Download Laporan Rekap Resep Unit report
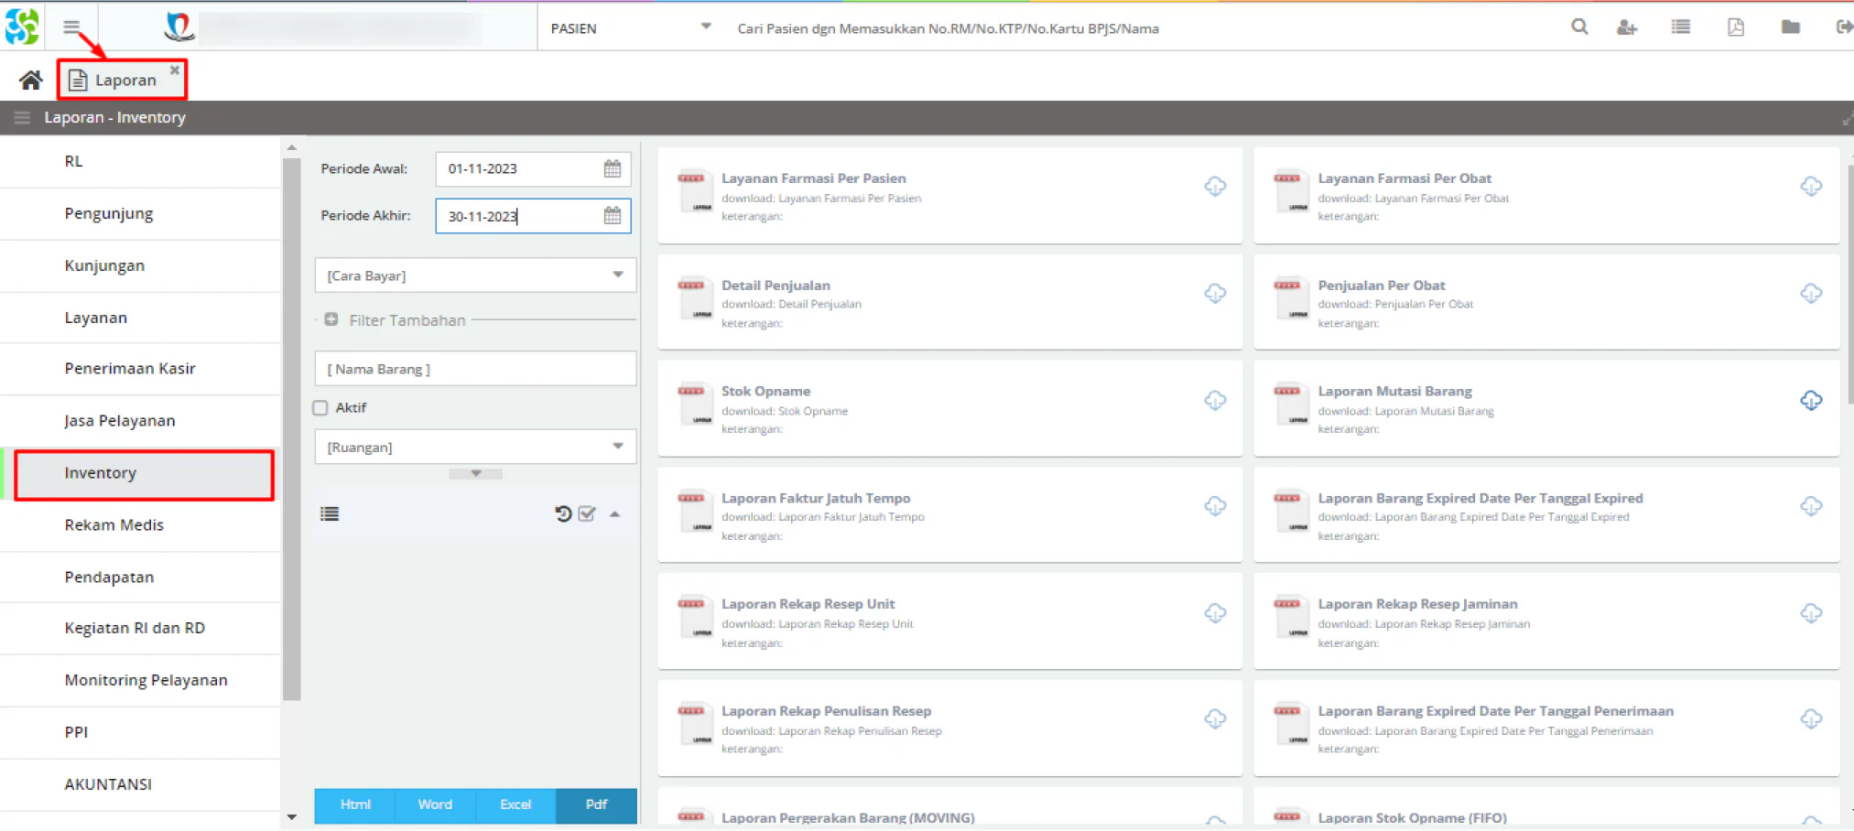This screenshot has height=831, width=1854. 1215,613
